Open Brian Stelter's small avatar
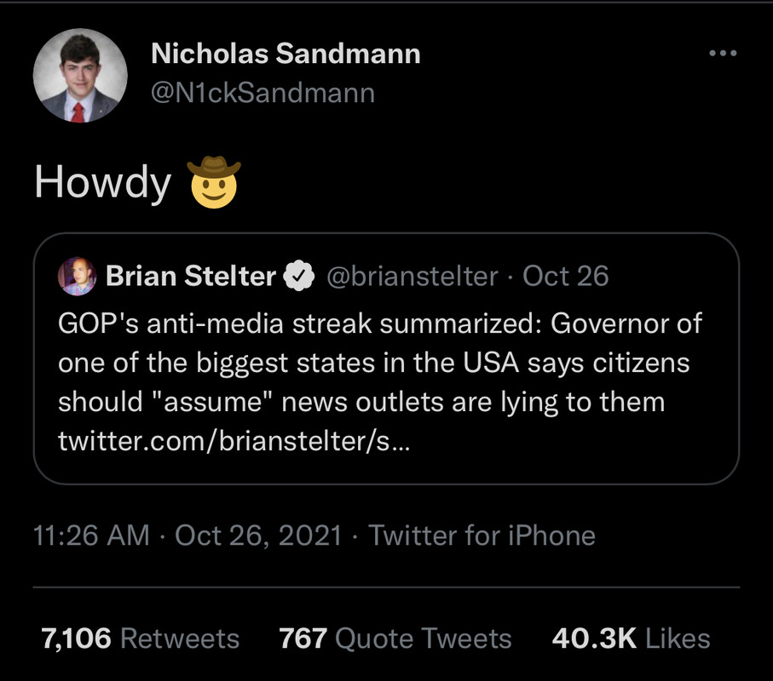Screen dimensions: 773x681 [76, 277]
